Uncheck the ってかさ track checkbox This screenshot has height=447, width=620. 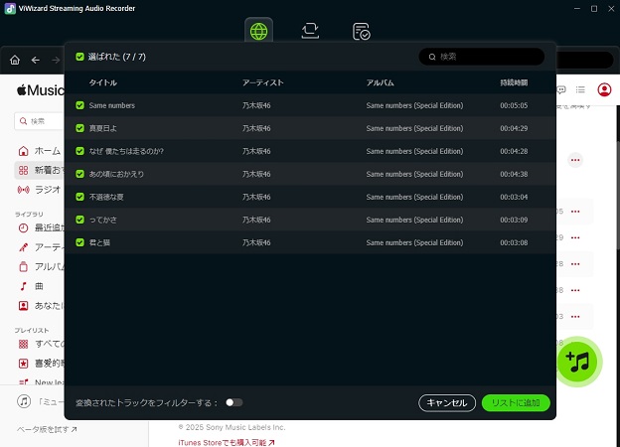pos(79,220)
